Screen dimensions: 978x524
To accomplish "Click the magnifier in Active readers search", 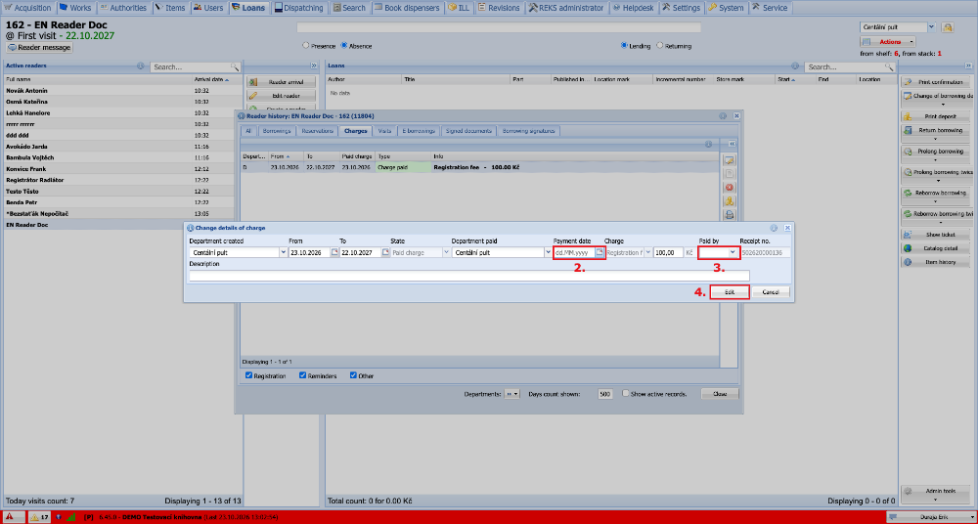I will (x=235, y=66).
